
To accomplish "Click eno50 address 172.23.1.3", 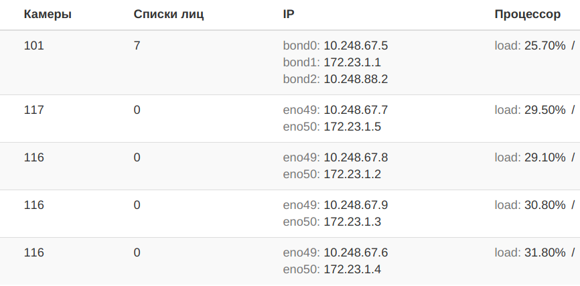I will click(352, 222).
